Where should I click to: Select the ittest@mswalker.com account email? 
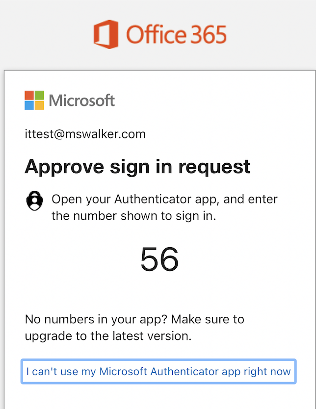(x=85, y=134)
